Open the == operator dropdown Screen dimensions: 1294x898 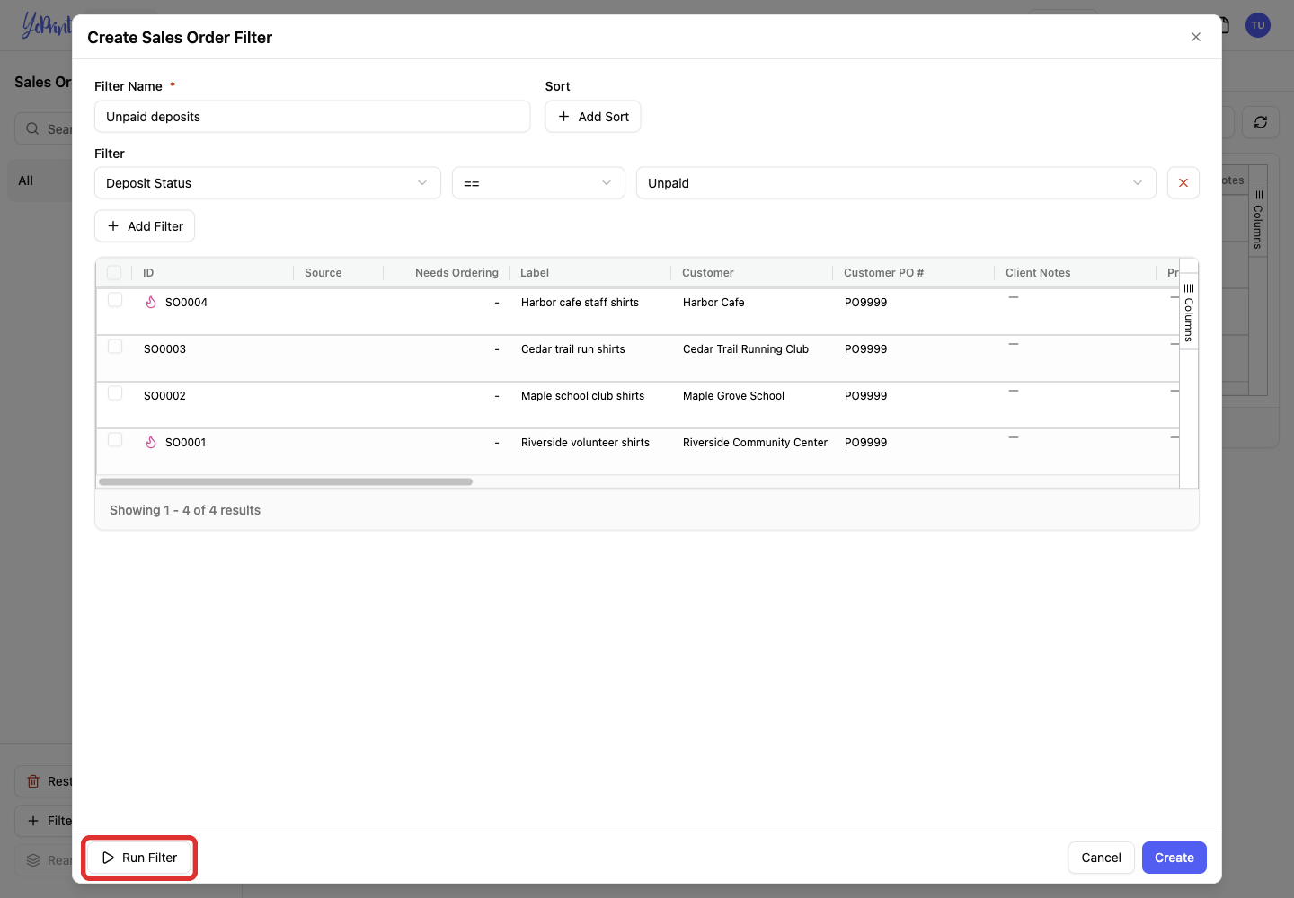tap(538, 183)
